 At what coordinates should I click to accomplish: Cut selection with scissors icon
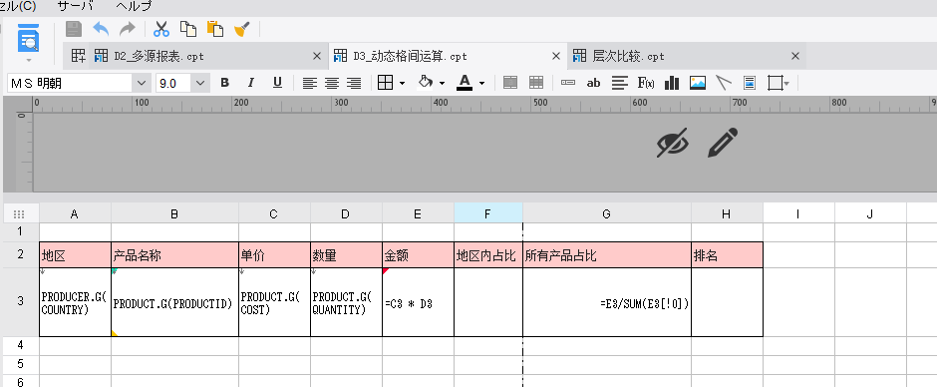(x=161, y=29)
